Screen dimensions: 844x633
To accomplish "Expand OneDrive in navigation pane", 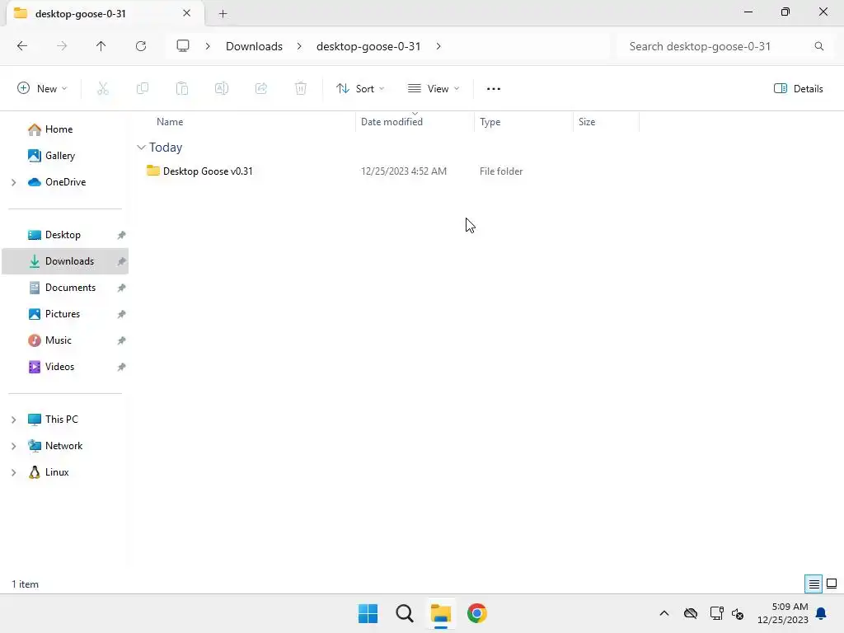I will [14, 182].
